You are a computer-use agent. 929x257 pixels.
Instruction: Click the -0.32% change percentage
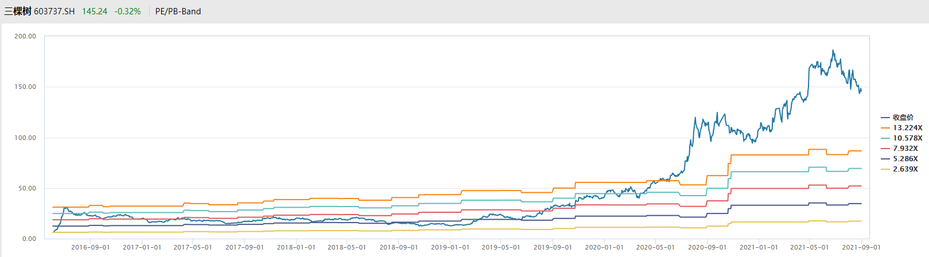pyautogui.click(x=127, y=11)
